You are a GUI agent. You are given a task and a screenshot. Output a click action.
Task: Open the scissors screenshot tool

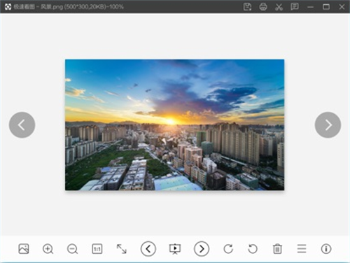[279, 7]
